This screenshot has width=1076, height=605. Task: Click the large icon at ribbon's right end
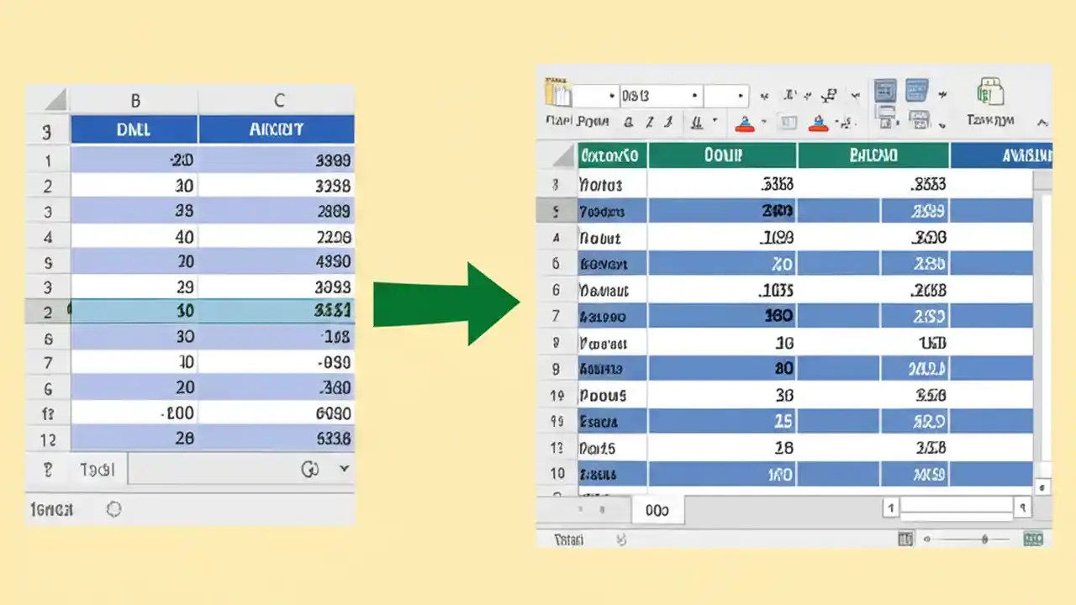(990, 91)
